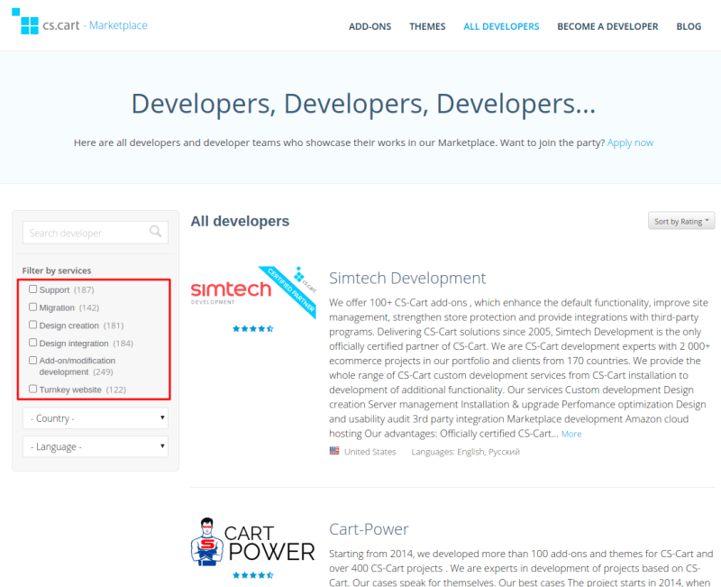This screenshot has height=587, width=721.
Task: Switch to the THEMES section
Action: [x=427, y=26]
